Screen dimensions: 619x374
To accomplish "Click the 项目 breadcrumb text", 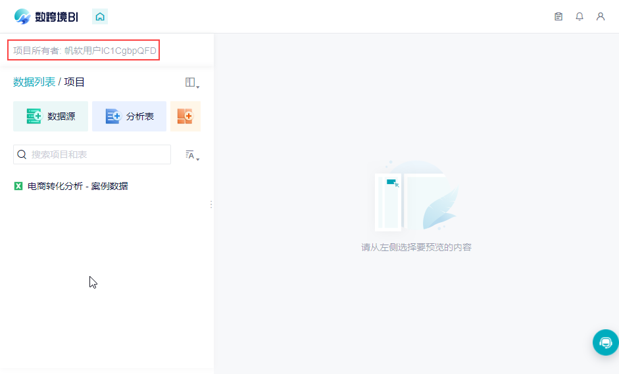I will (74, 82).
